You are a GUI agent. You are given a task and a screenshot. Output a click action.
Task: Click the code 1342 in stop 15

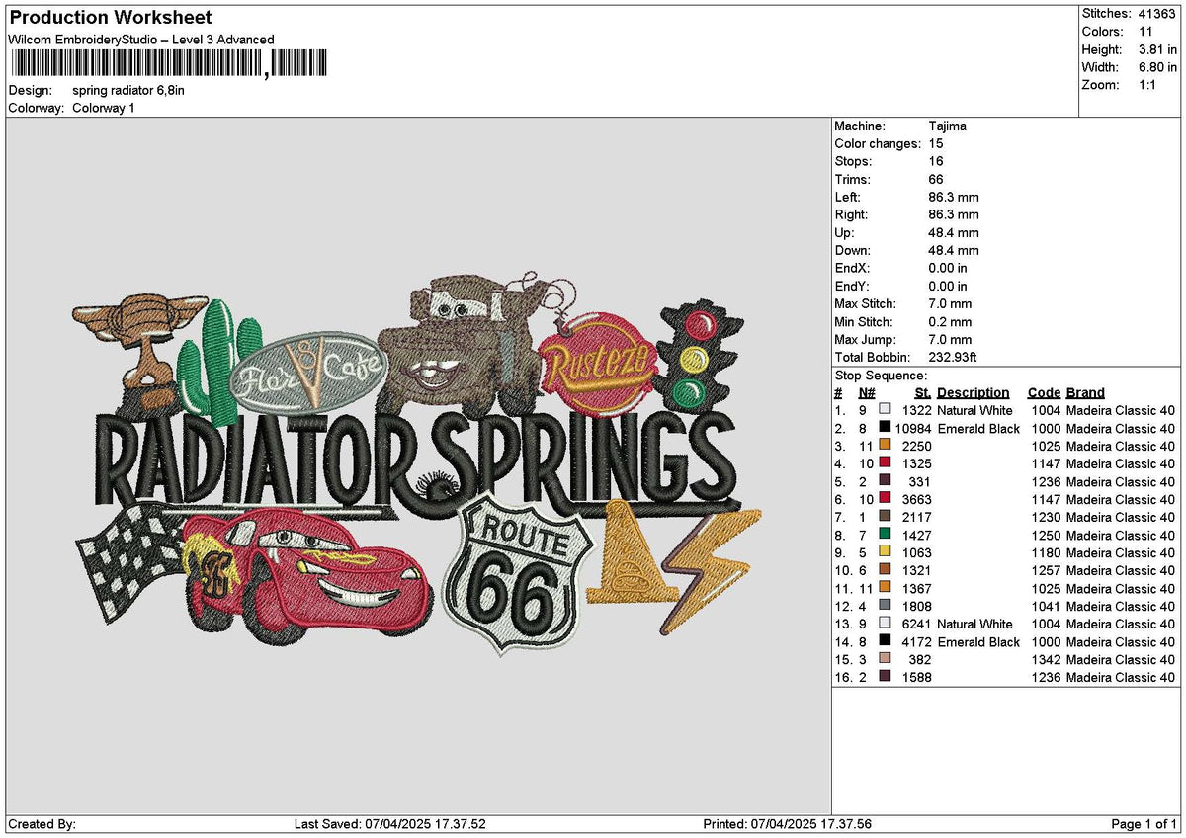point(1046,659)
